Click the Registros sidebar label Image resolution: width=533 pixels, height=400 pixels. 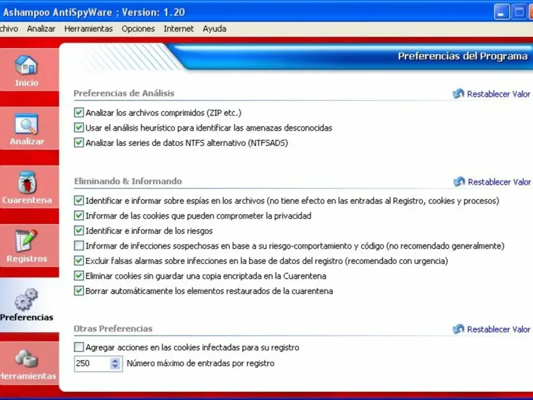tap(27, 259)
